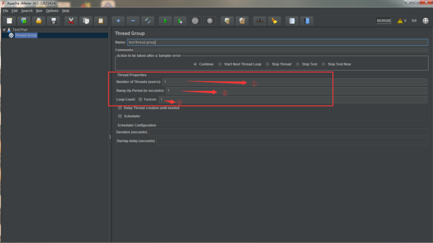Viewport: 433px width, 243px height.
Task: Click the split pane divider handle
Action: click(110, 137)
